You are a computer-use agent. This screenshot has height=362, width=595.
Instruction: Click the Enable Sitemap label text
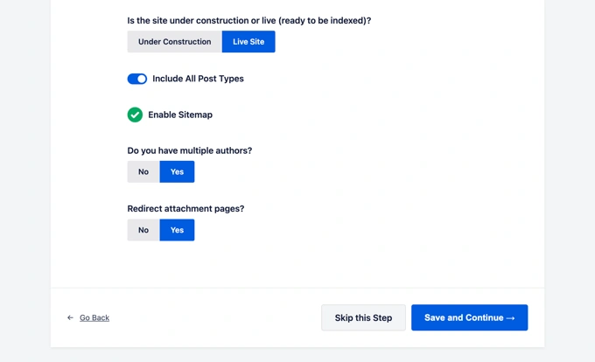pyautogui.click(x=180, y=115)
